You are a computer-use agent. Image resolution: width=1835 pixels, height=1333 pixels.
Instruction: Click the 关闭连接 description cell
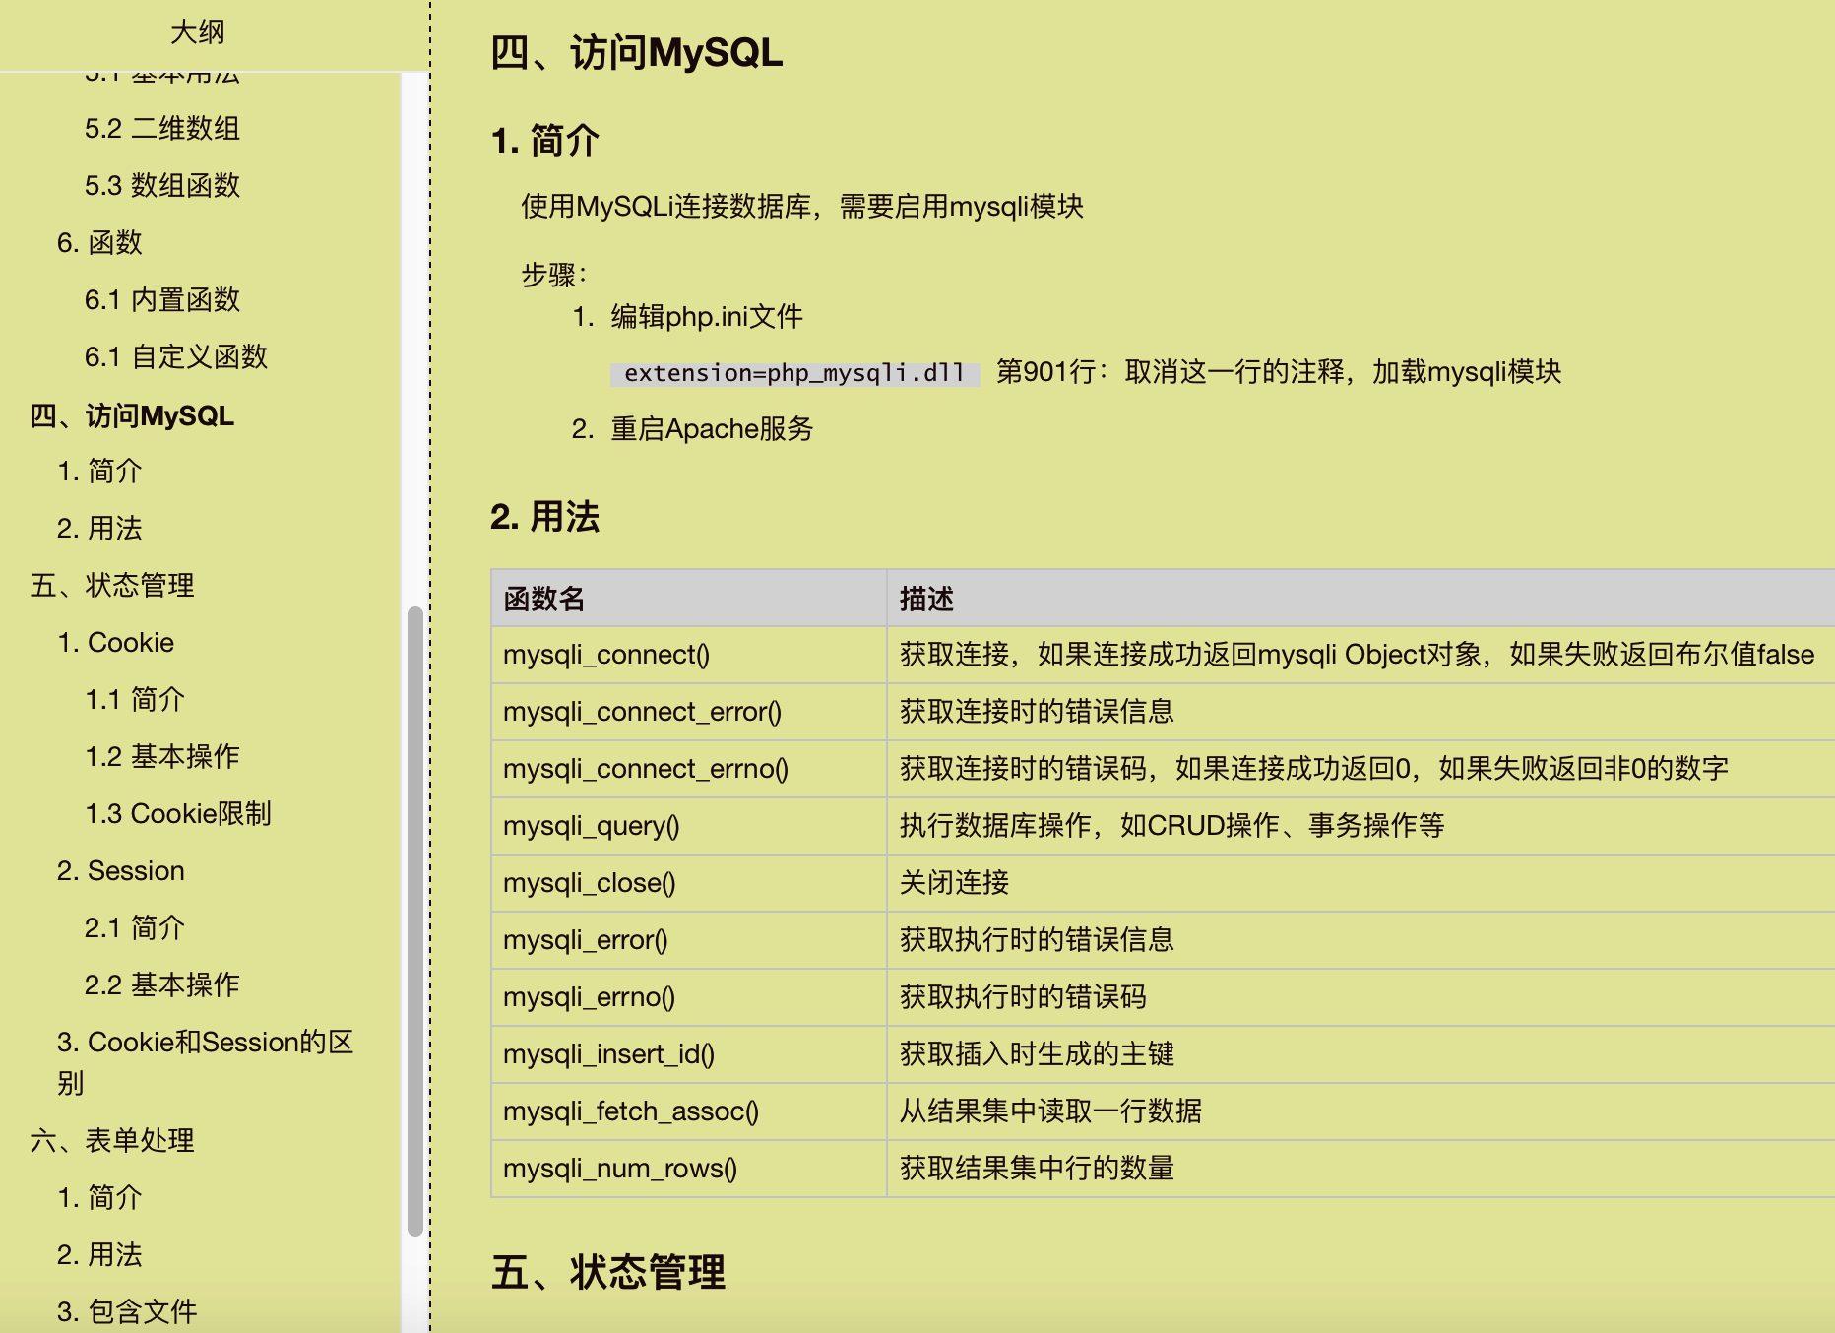[1360, 883]
